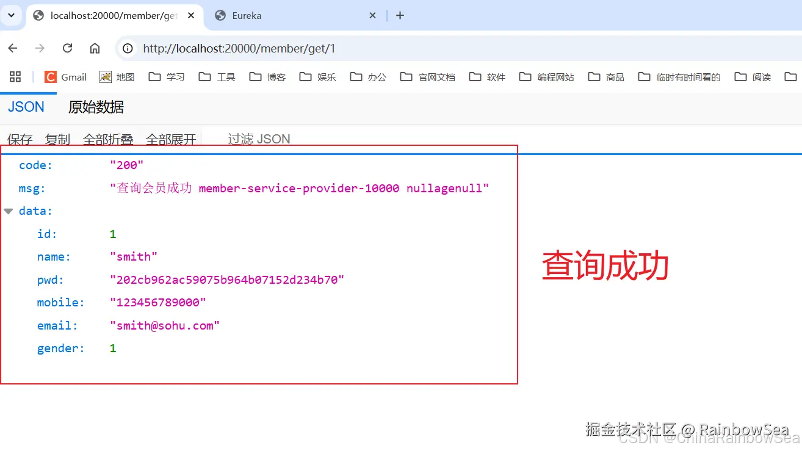Open the 临时有时间看的 bookmark folder
The width and height of the screenshot is (802, 451).
pos(679,77)
